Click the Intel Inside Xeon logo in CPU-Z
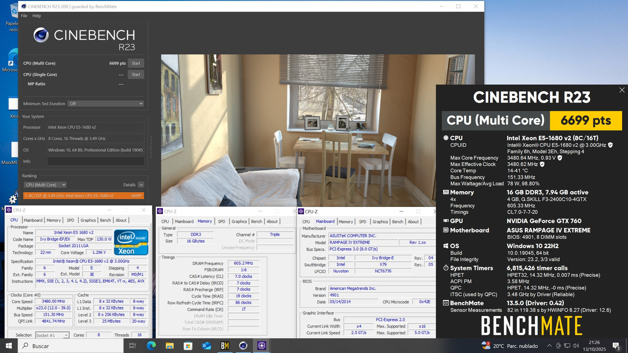This screenshot has height=353, width=628. (x=131, y=242)
